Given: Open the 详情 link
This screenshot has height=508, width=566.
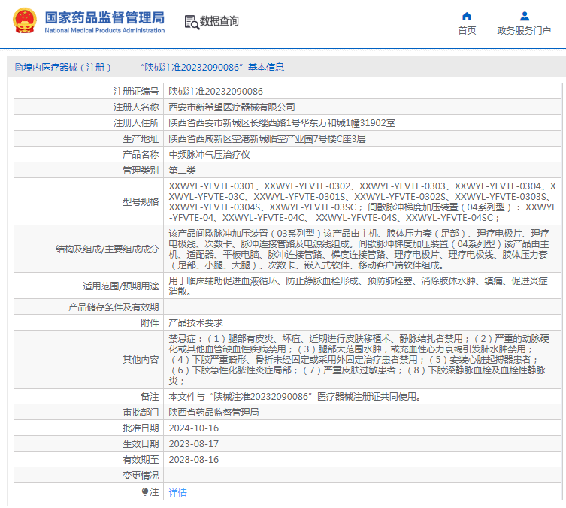Looking at the screenshot, I should pyautogui.click(x=177, y=492).
